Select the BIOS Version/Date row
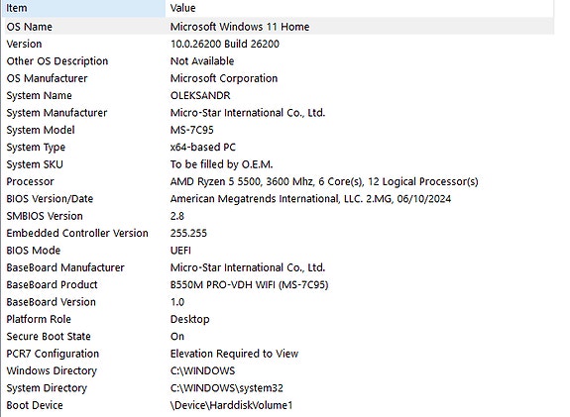 (x=279, y=199)
